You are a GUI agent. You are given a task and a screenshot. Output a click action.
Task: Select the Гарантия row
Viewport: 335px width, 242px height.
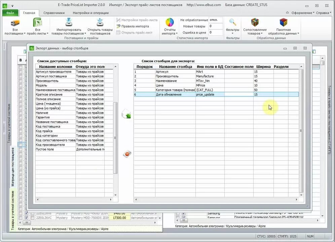[x=74, y=118]
